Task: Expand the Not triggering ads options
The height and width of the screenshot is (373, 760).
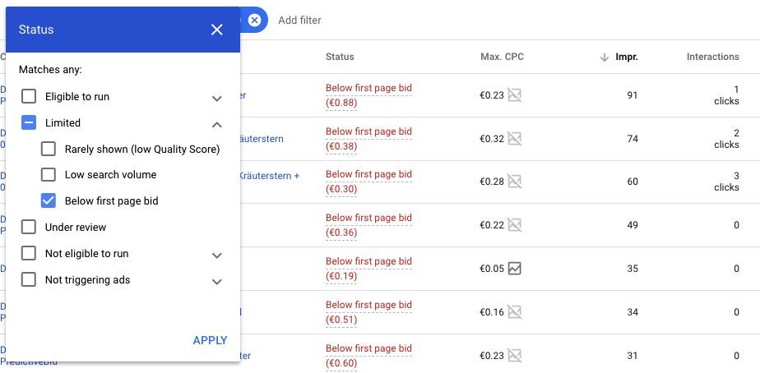Action: [216, 282]
